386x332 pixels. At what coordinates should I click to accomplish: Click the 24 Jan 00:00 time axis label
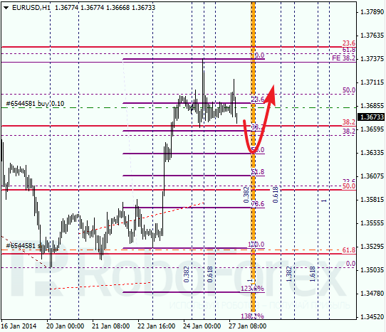point(202,326)
